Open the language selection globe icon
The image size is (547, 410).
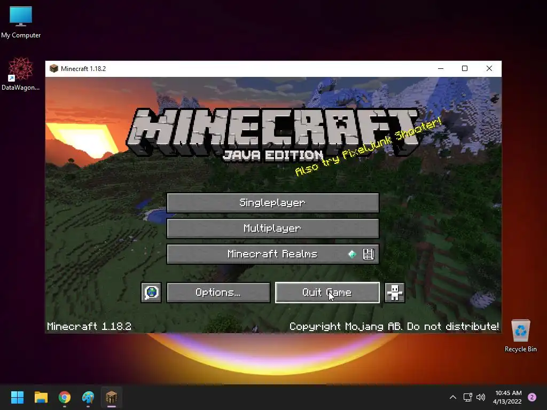pyautogui.click(x=151, y=293)
